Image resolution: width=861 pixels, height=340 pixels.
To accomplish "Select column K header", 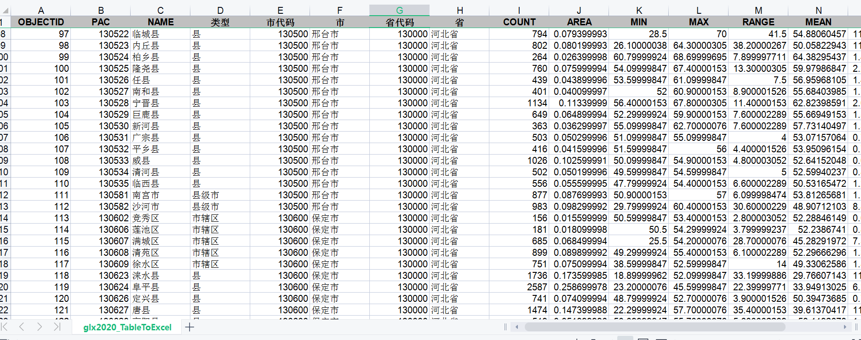I will (x=639, y=10).
